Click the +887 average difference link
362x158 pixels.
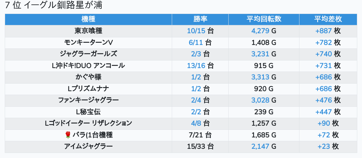[x=323, y=31]
